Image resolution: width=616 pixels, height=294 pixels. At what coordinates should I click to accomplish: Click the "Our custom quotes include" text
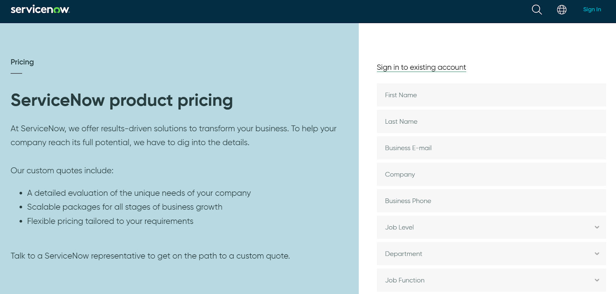click(x=62, y=171)
